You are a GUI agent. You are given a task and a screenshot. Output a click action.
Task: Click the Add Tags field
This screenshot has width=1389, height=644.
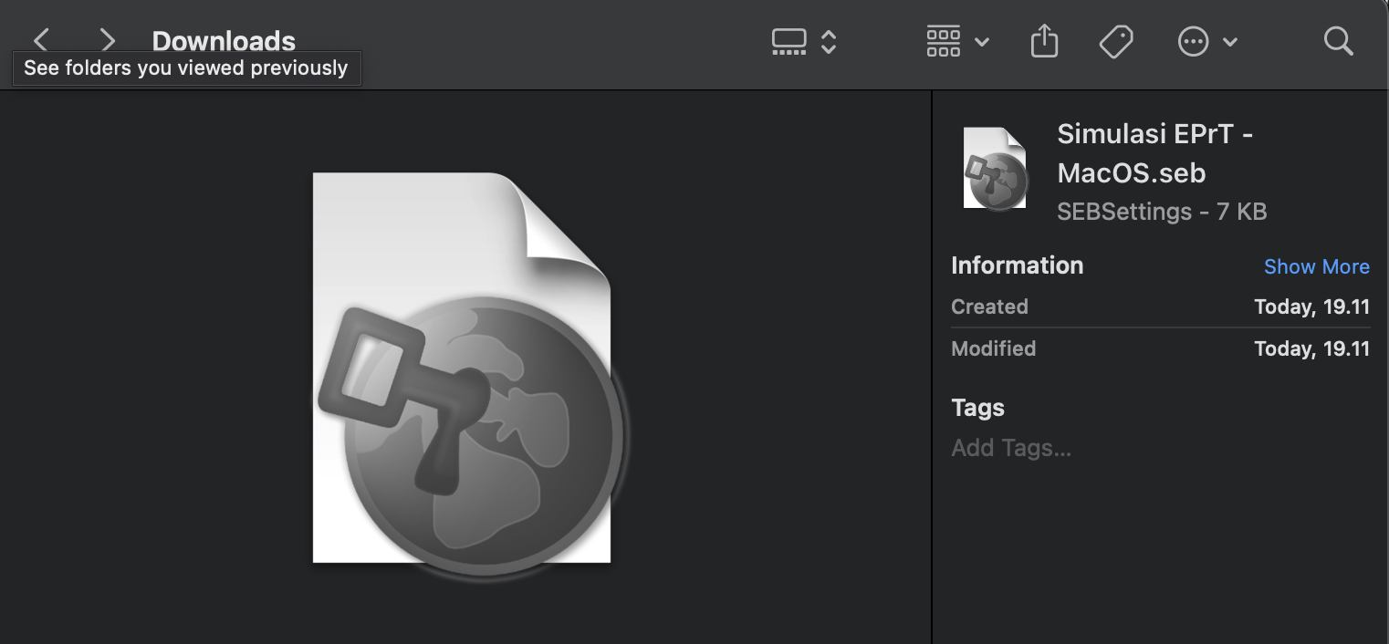[1011, 448]
